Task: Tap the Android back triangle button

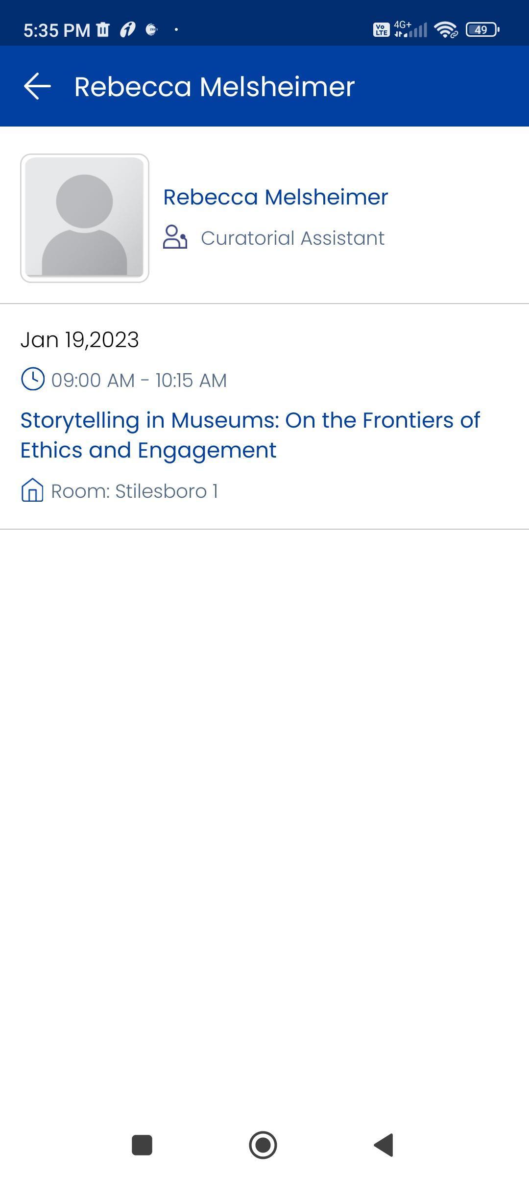Action: tap(384, 1145)
